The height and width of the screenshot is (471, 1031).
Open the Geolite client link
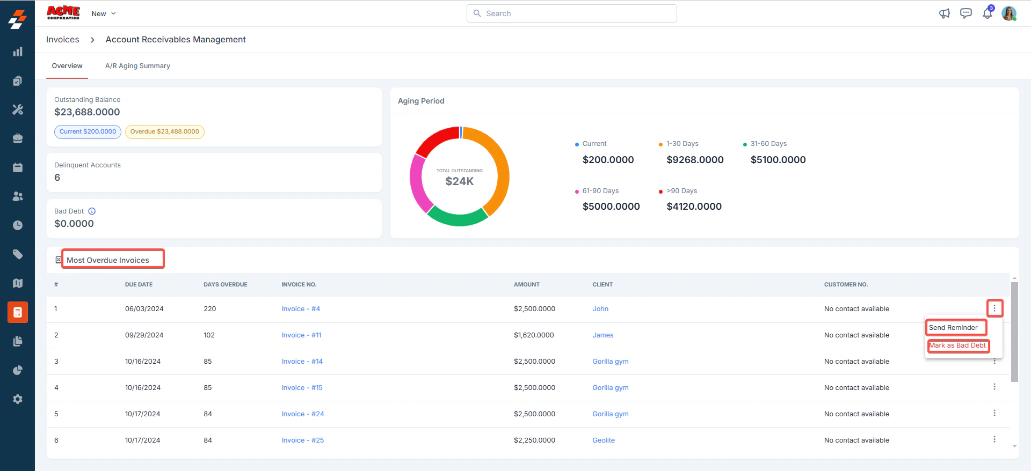coord(604,440)
